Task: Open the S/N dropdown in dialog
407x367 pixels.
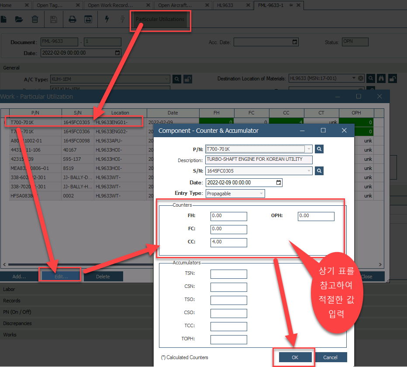Action: pyautogui.click(x=309, y=171)
